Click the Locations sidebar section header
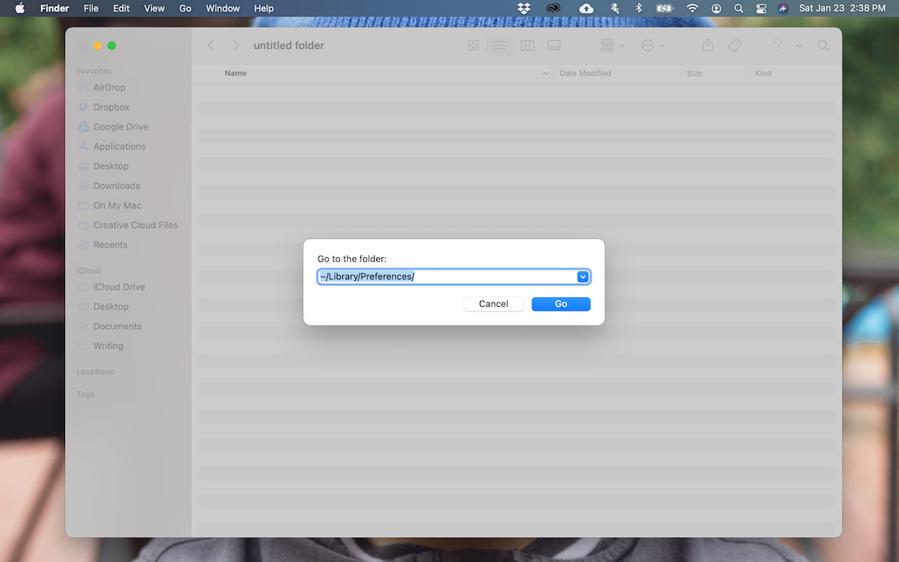The height and width of the screenshot is (562, 899). [95, 372]
